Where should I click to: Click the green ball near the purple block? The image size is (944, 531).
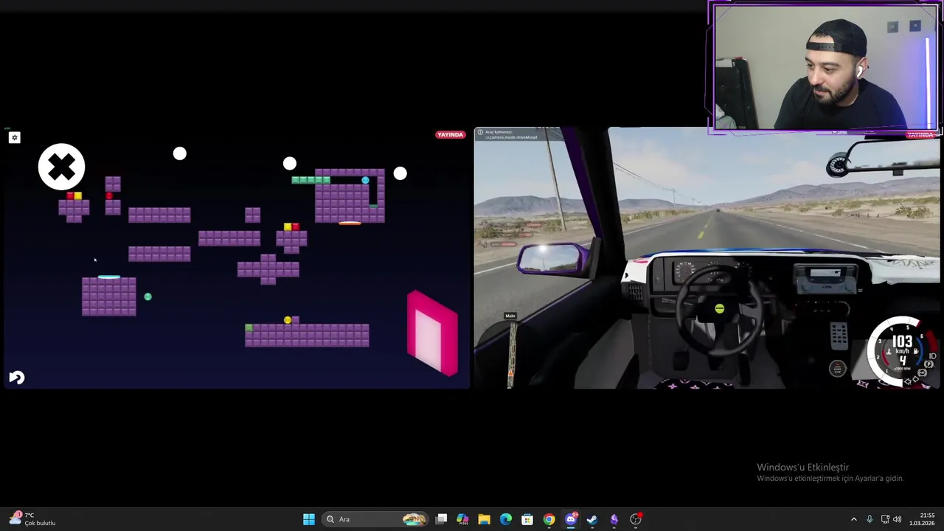(x=147, y=296)
